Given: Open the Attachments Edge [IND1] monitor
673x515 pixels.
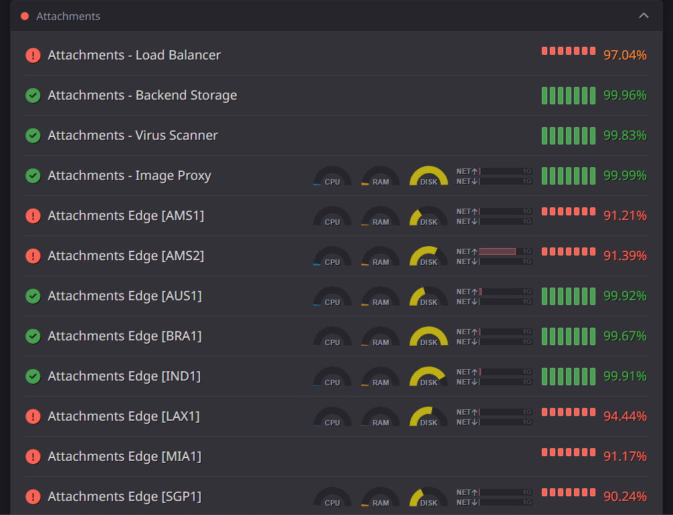Looking at the screenshot, I should pos(124,377).
